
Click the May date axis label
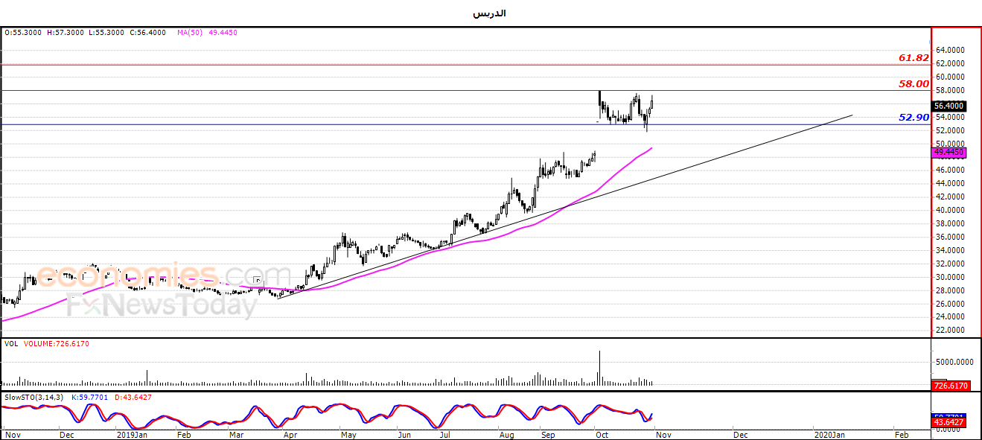pyautogui.click(x=348, y=433)
